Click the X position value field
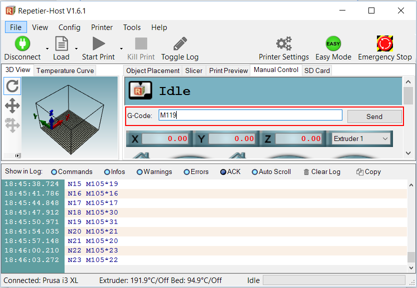Viewport: 417px width, 288px height. 165,138
